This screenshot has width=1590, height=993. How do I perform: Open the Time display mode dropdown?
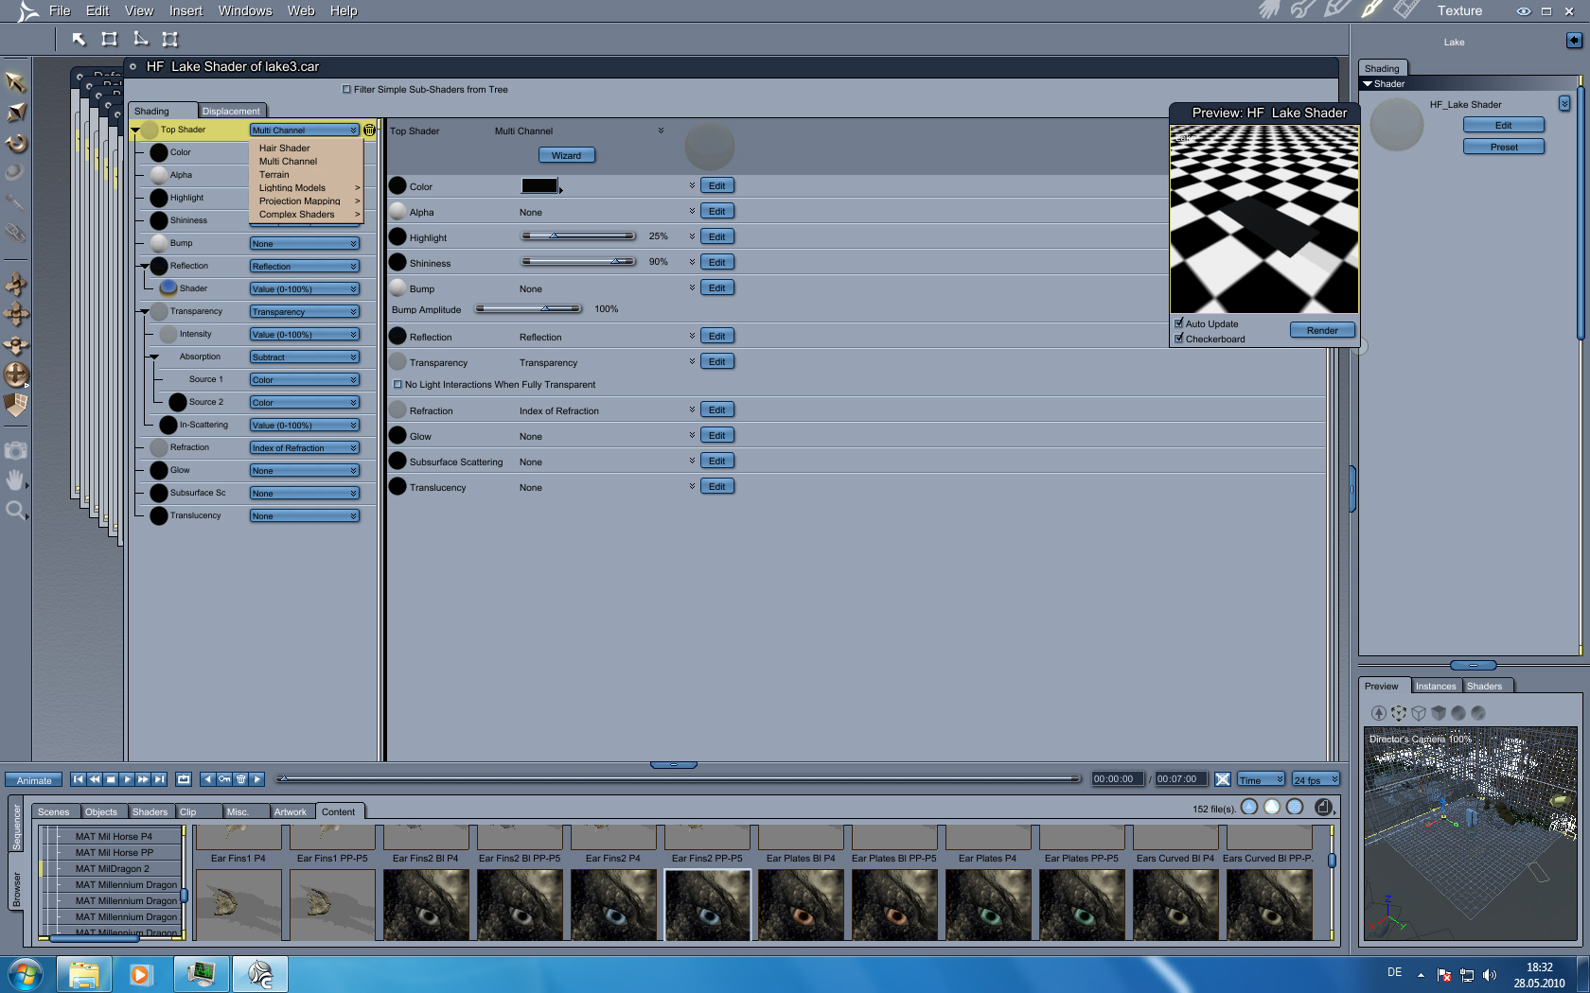click(x=1262, y=780)
